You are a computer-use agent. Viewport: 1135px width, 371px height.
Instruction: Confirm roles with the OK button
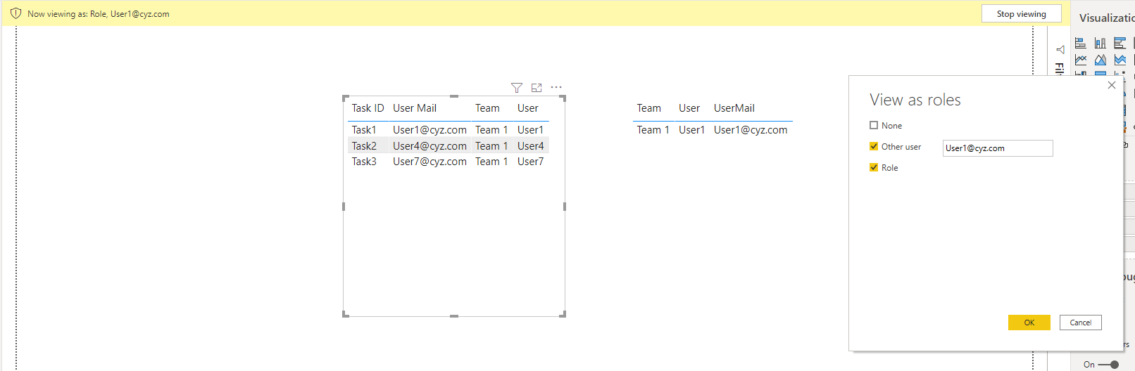(1029, 323)
